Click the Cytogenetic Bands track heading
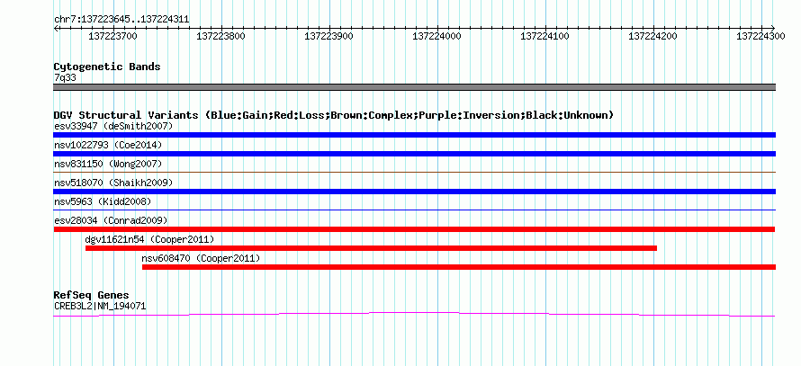 [107, 67]
